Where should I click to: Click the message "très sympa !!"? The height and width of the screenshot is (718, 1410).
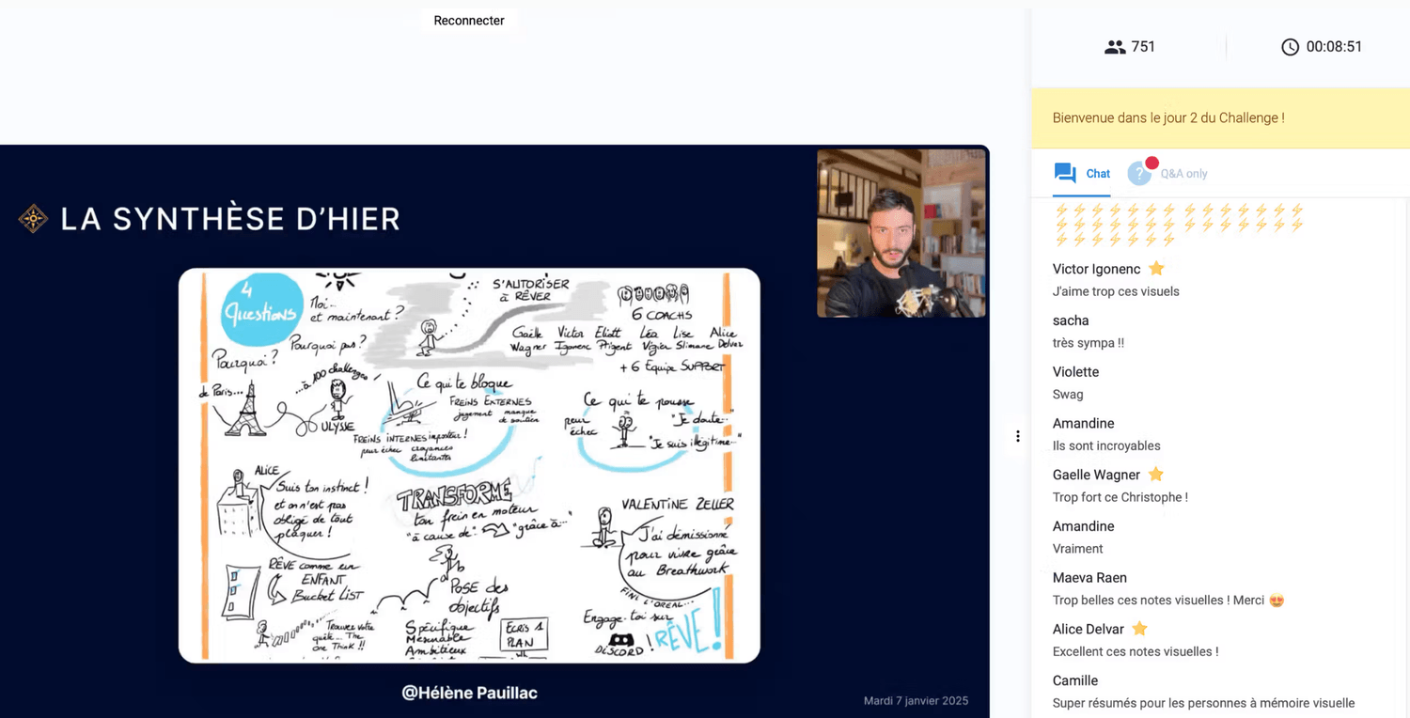tap(1089, 343)
